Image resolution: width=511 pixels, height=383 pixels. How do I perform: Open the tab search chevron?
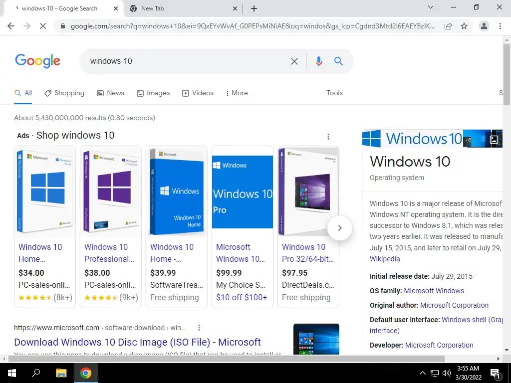tap(431, 7)
